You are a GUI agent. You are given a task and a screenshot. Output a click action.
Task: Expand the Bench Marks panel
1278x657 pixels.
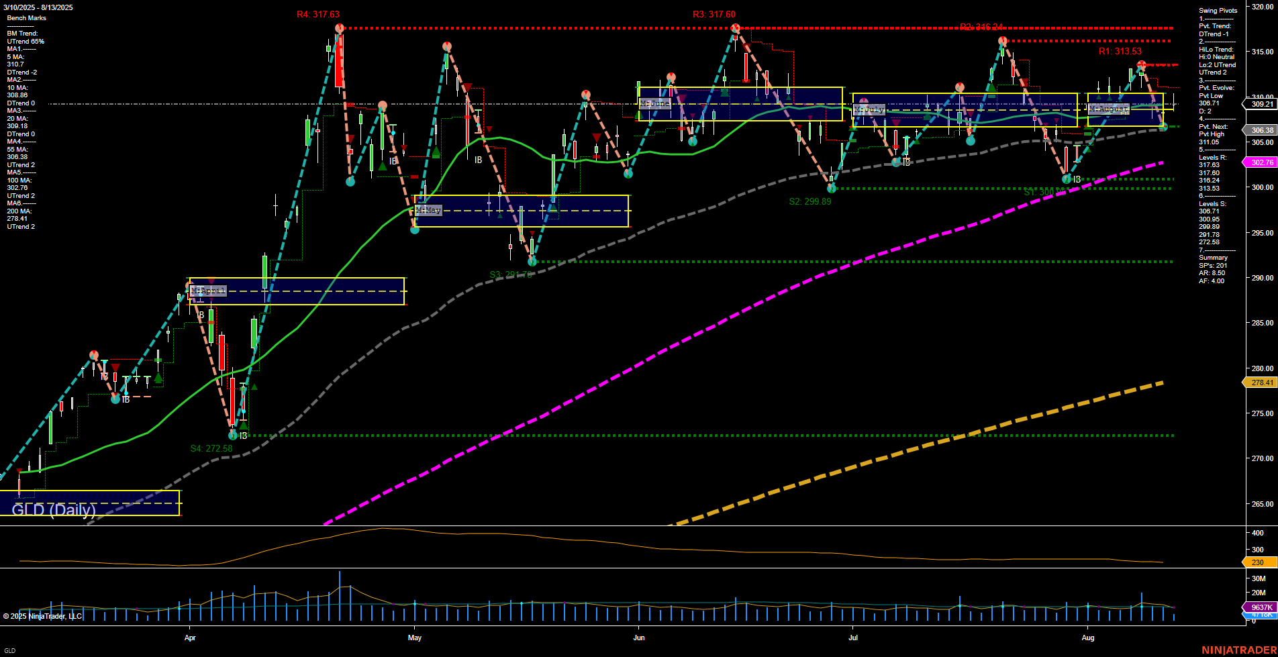click(26, 17)
